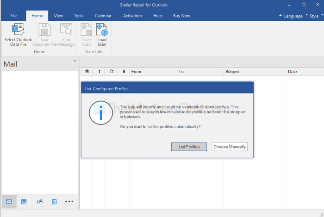Screen dimensions: 324x217
Task: Open the Help tab
Action: coord(157,16)
